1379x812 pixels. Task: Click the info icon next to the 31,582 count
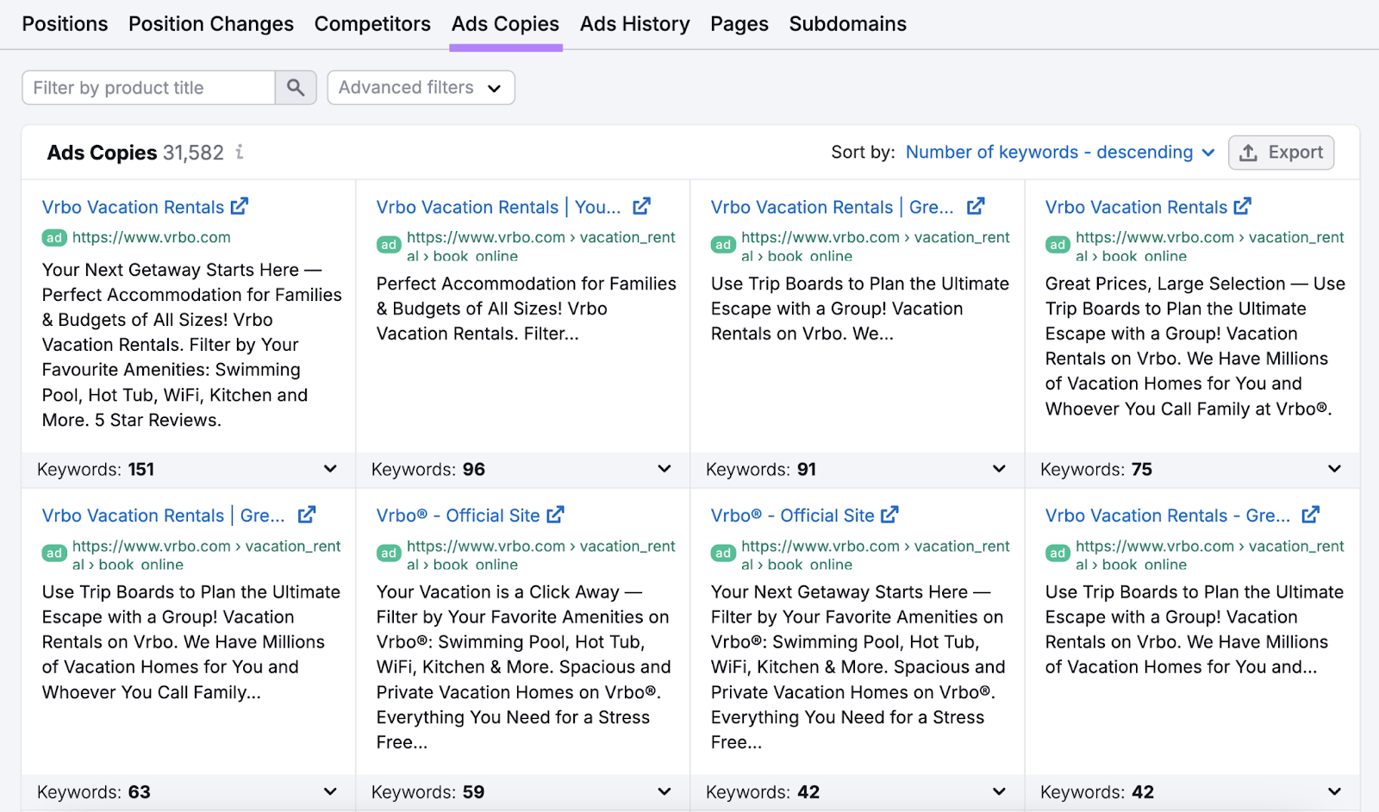click(x=239, y=152)
